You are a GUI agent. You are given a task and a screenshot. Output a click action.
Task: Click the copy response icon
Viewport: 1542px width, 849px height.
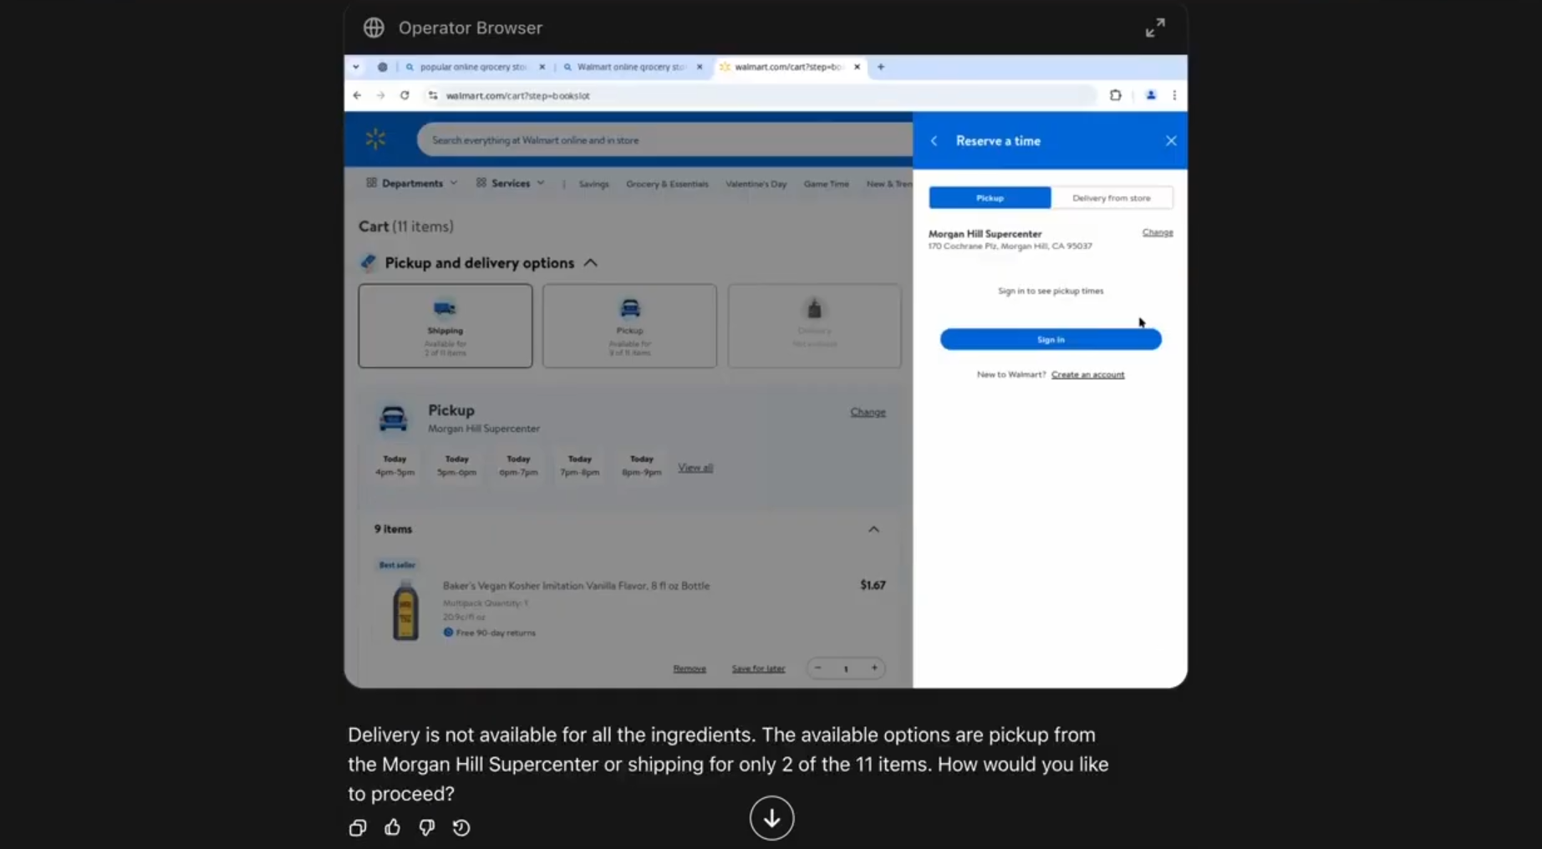pyautogui.click(x=358, y=827)
